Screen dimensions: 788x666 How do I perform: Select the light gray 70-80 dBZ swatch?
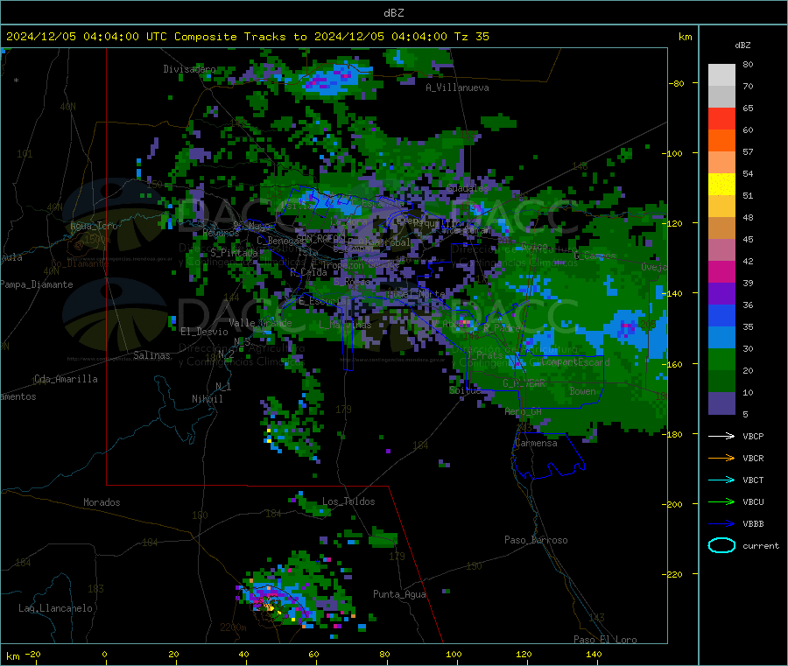(721, 75)
